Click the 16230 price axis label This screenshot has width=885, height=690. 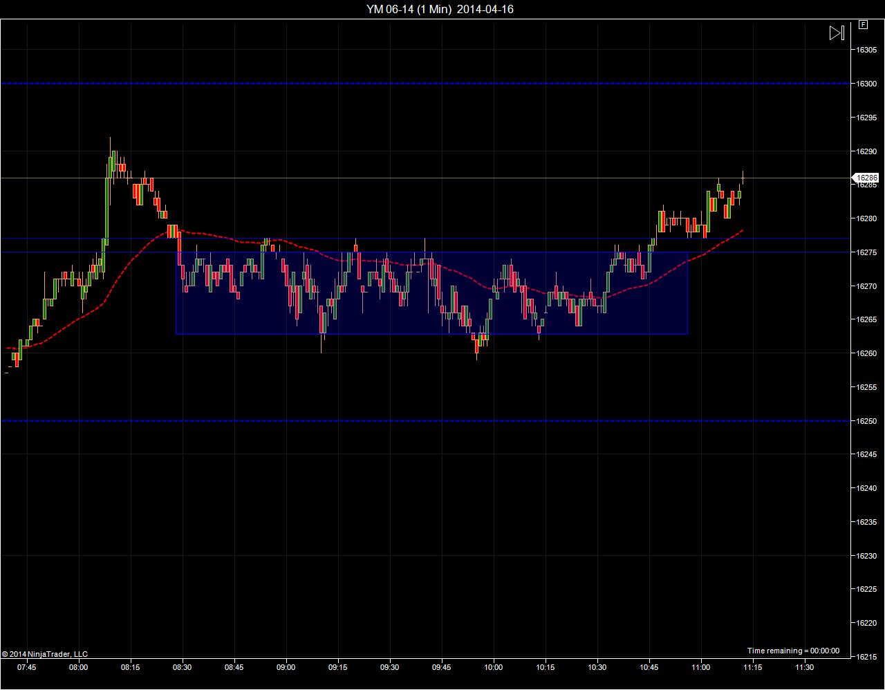tap(867, 555)
